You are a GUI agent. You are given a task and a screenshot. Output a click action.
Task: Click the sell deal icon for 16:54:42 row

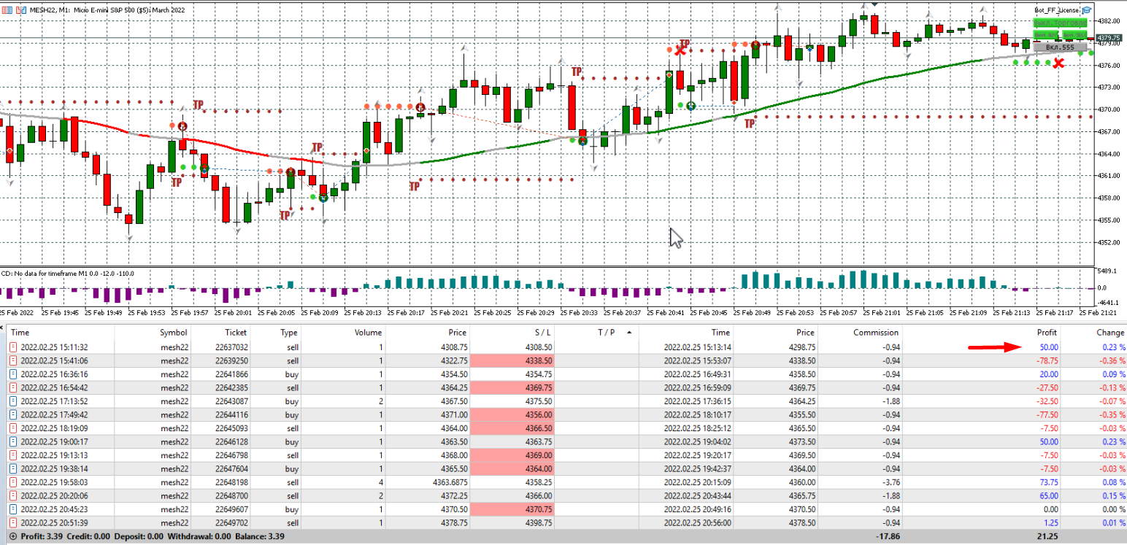pyautogui.click(x=14, y=388)
